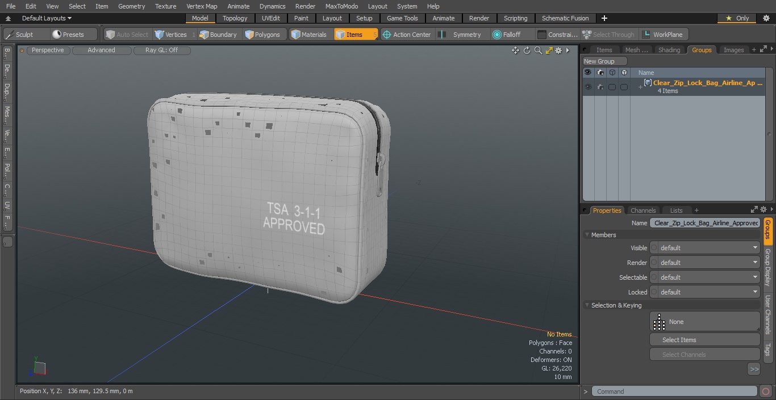
Task: Open the Perspective view type dropdown
Action: [x=48, y=50]
